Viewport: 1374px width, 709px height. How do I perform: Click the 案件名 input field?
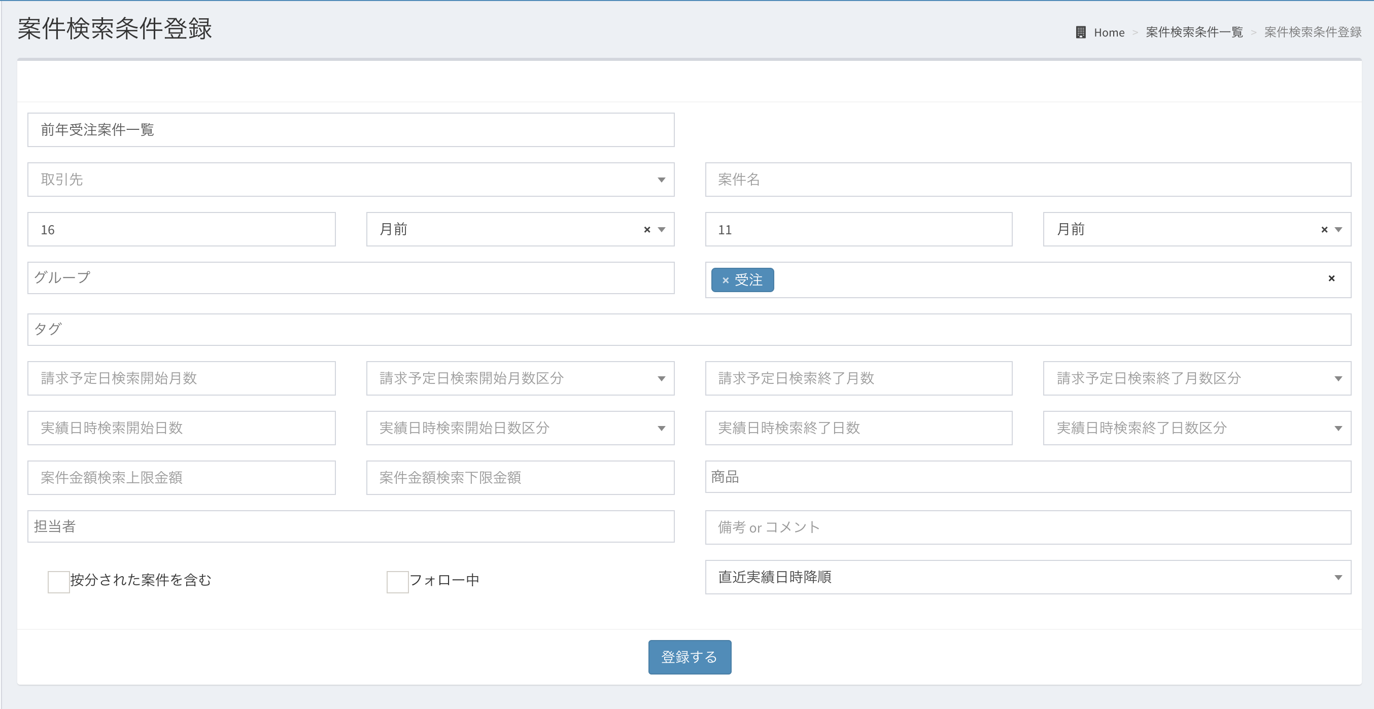(x=1027, y=180)
